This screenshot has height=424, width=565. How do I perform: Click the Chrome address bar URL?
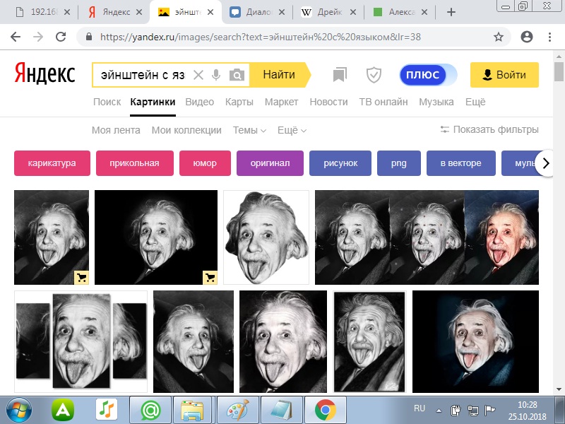point(261,37)
